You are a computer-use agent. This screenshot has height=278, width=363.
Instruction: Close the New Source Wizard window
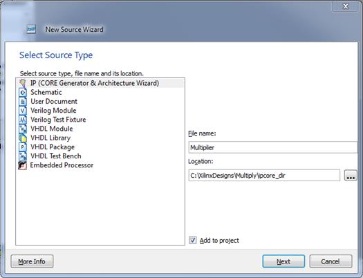click(x=346, y=6)
